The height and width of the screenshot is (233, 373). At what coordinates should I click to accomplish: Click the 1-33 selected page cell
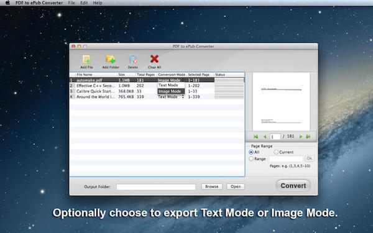pos(193,91)
